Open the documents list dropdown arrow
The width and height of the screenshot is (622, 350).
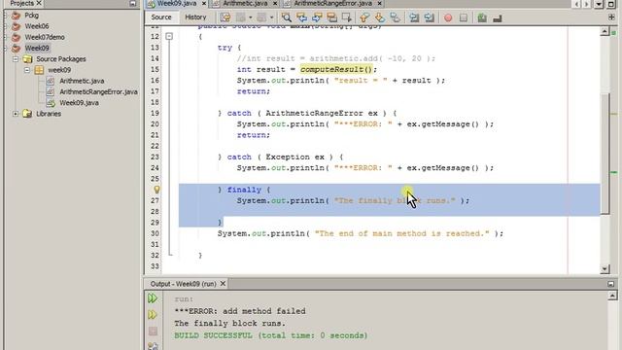pos(599,4)
